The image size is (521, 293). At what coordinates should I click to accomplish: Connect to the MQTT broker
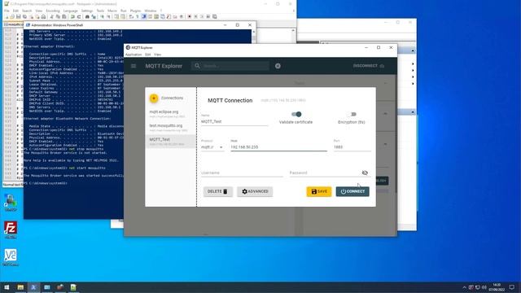[x=352, y=191]
